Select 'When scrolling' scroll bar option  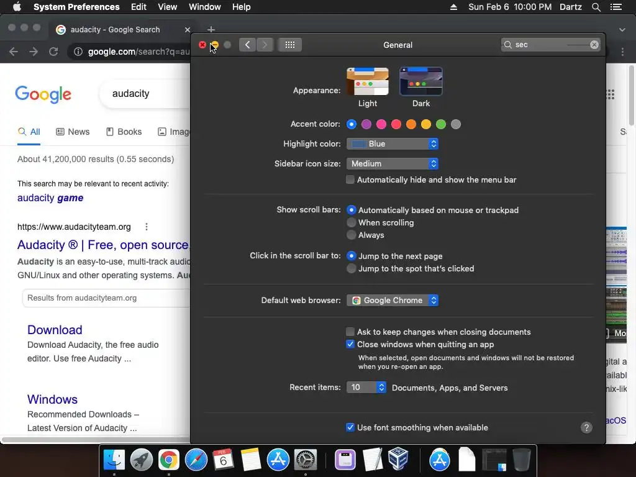(352, 223)
